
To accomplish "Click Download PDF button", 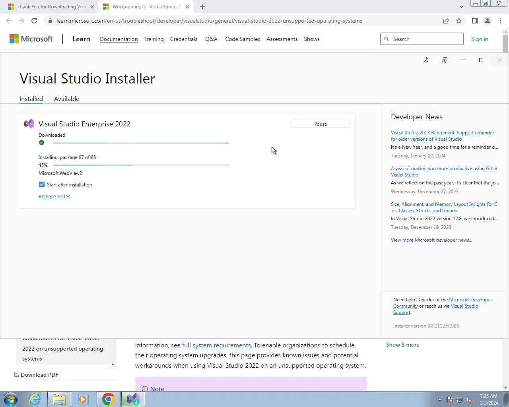I will [x=36, y=375].
